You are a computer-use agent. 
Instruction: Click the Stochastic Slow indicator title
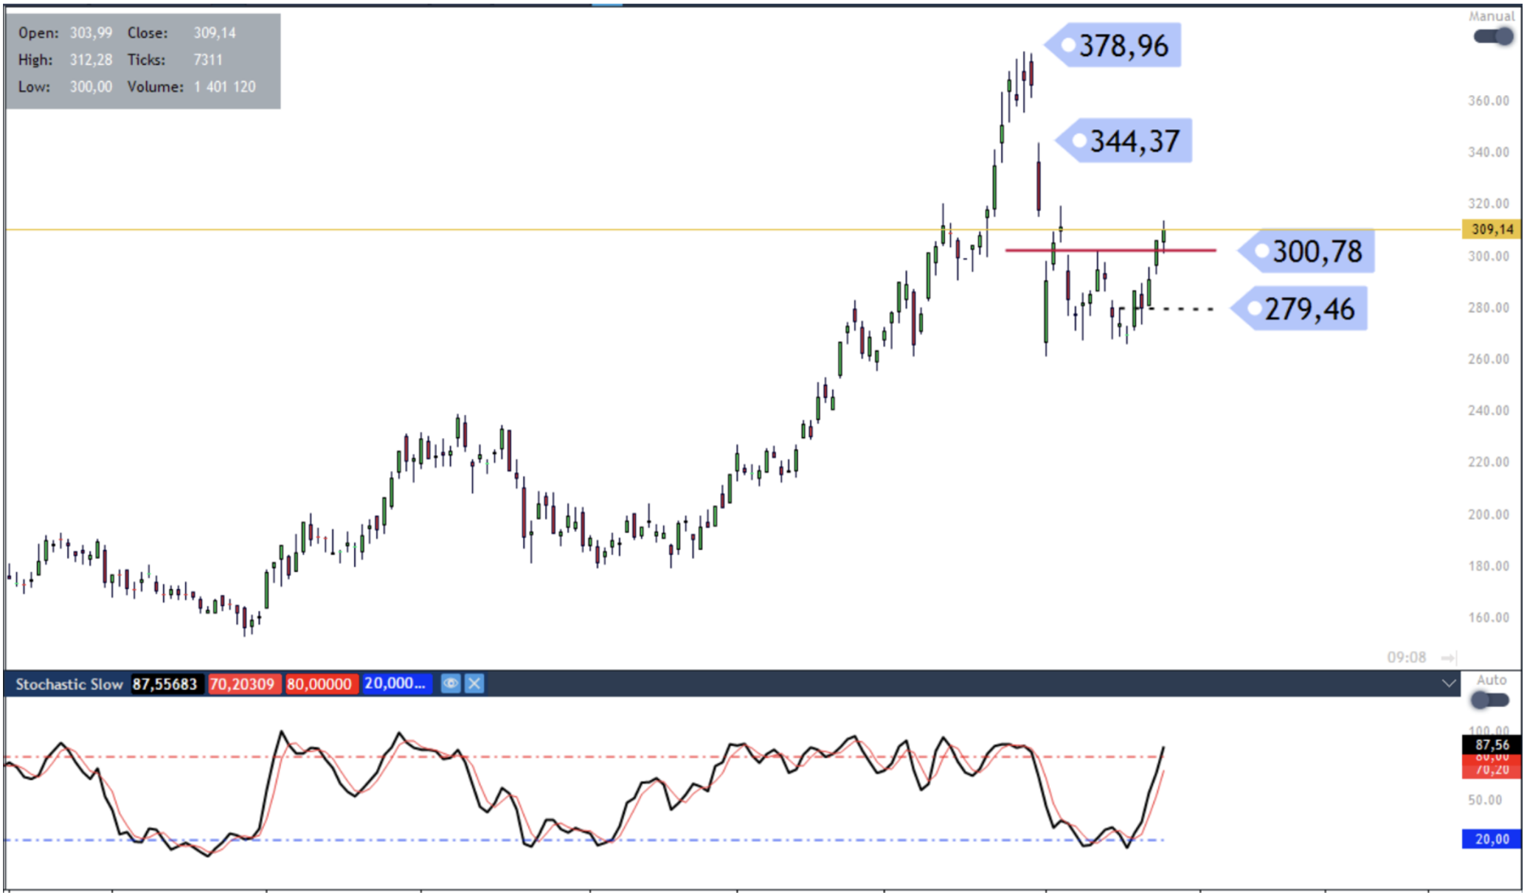[69, 684]
